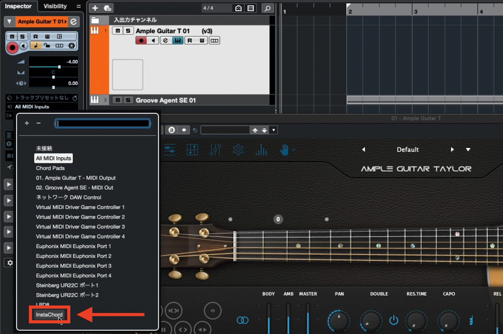Open the track preset search icon beside plus
Image resolution: width=503 pixels, height=334 pixels.
click(x=108, y=8)
